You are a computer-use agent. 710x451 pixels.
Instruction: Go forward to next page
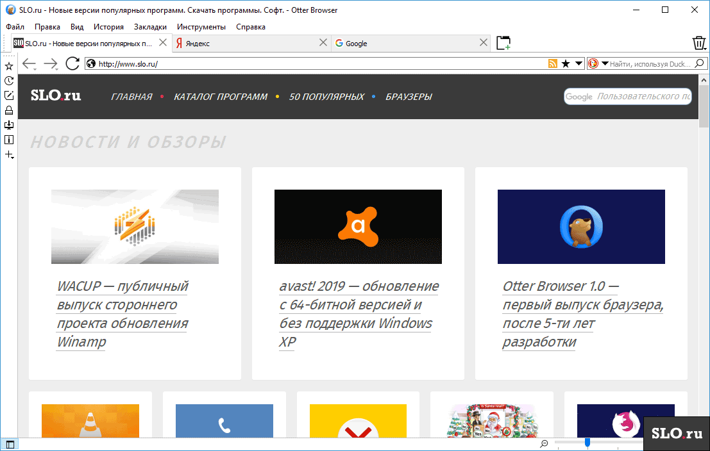[x=51, y=64]
